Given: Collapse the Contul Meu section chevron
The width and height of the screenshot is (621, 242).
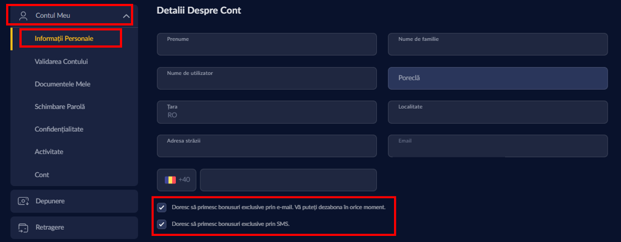Looking at the screenshot, I should click(126, 16).
